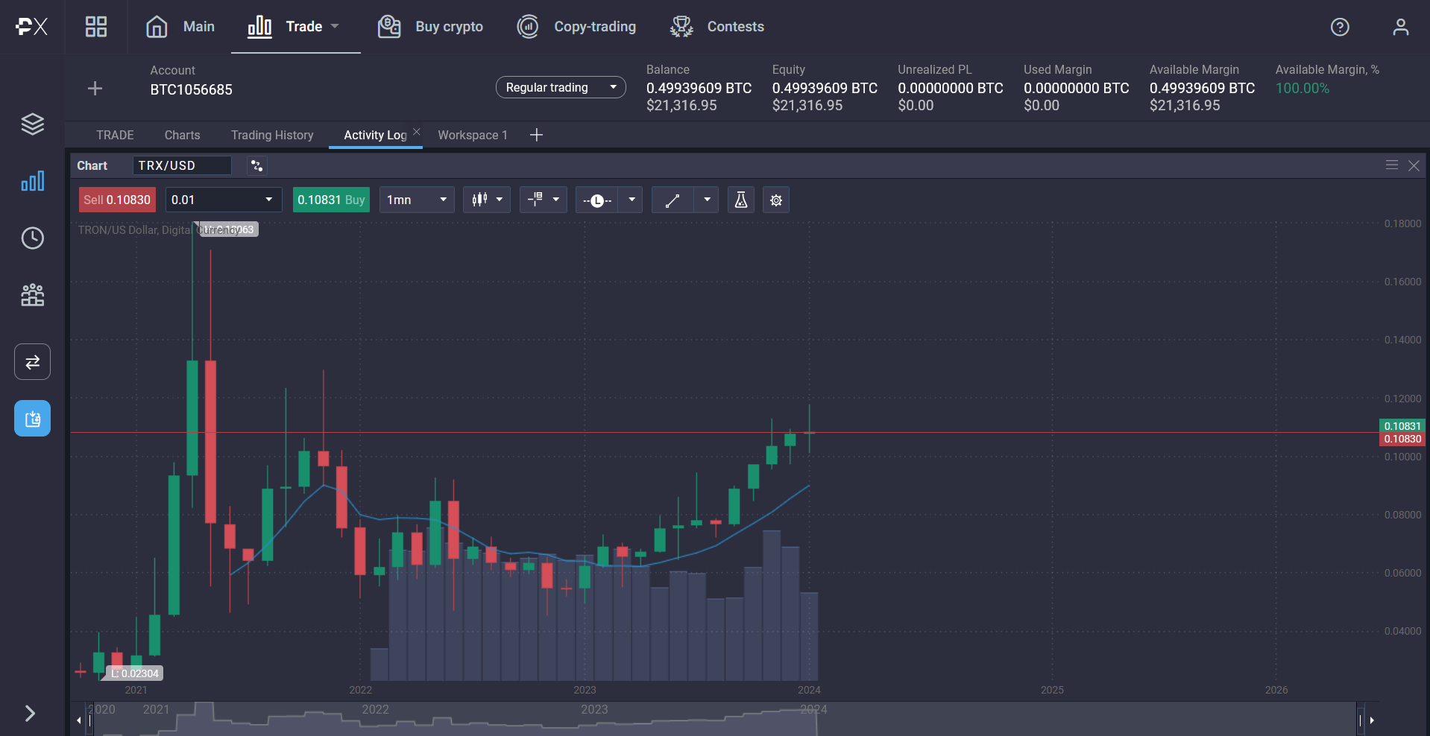Open crosshair cursor mode dropdown
Viewport: 1430px width, 736px height.
tap(544, 200)
